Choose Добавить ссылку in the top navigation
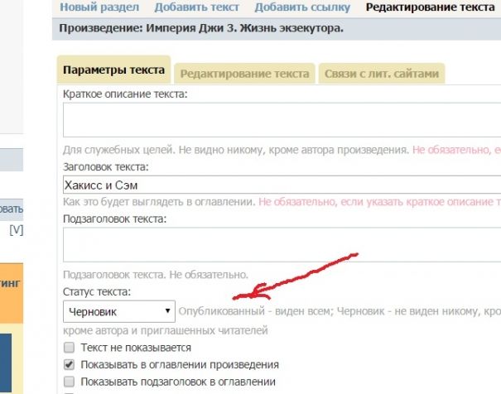This screenshot has width=501, height=394. [302, 7]
